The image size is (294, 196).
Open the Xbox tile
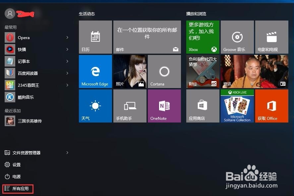coord(203,37)
